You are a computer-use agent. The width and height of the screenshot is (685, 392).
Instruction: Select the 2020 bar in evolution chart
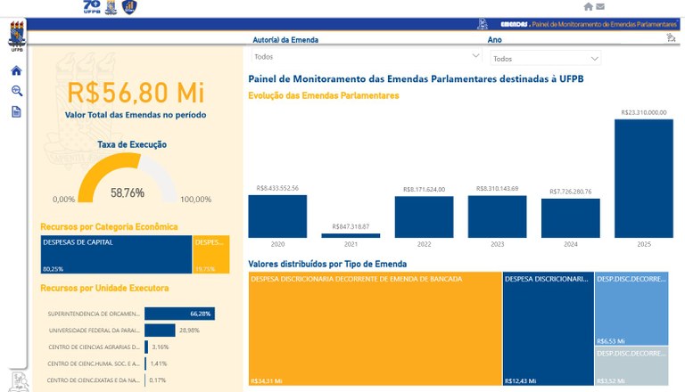[277, 216]
